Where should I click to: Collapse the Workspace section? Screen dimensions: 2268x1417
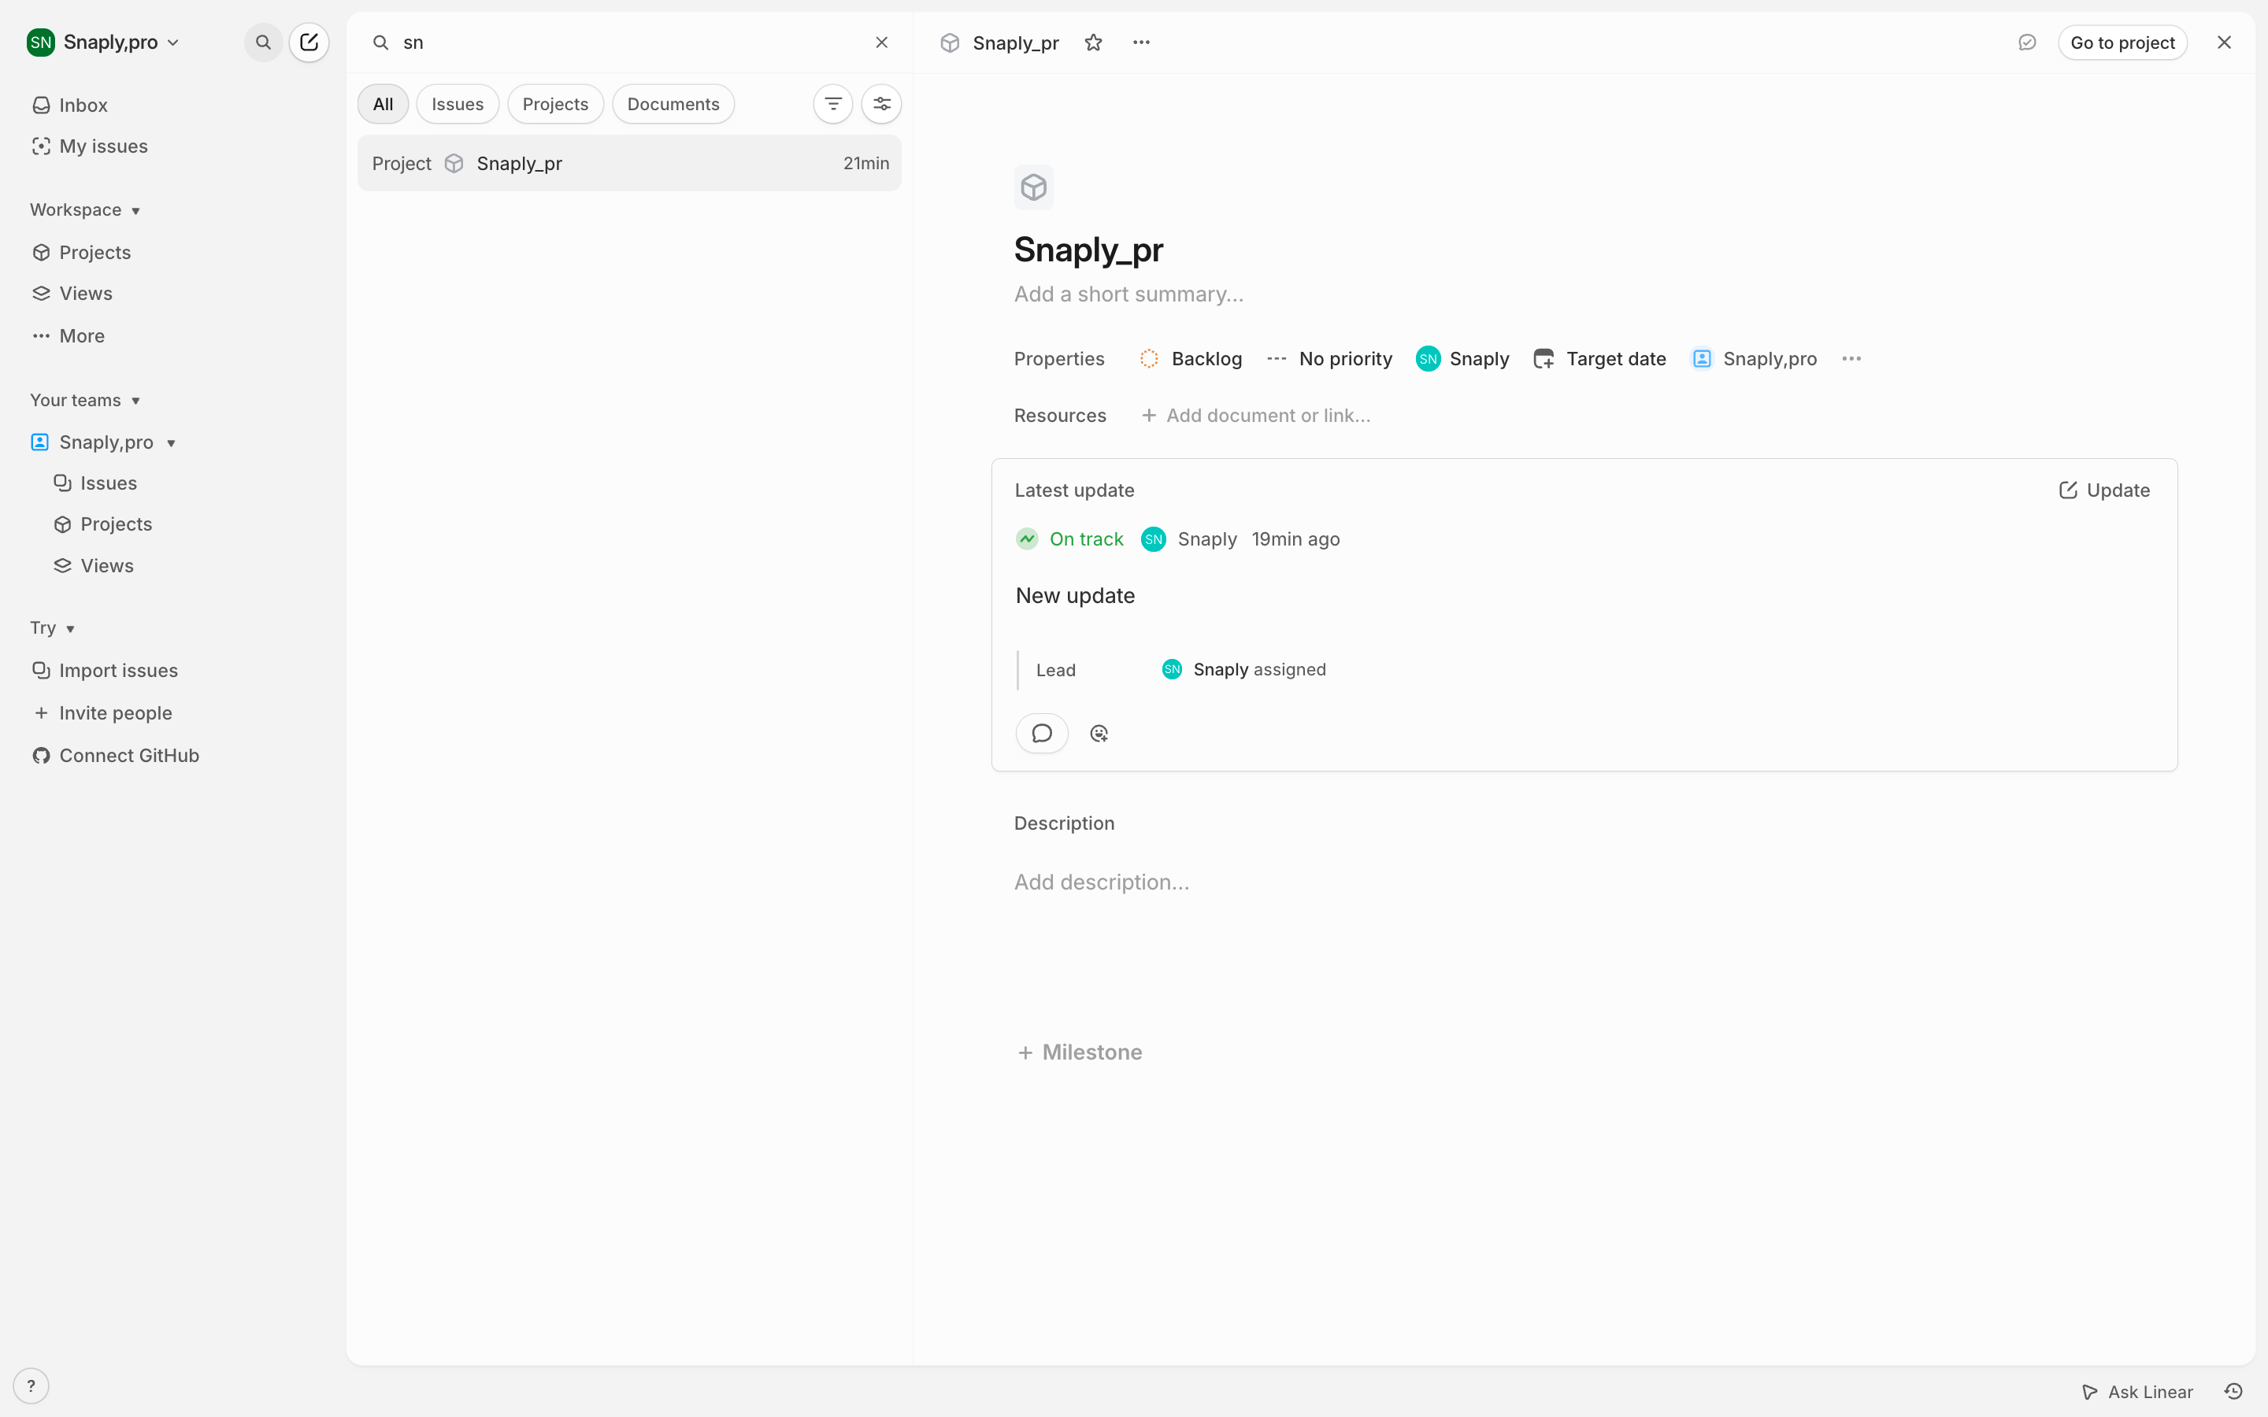tap(85, 210)
